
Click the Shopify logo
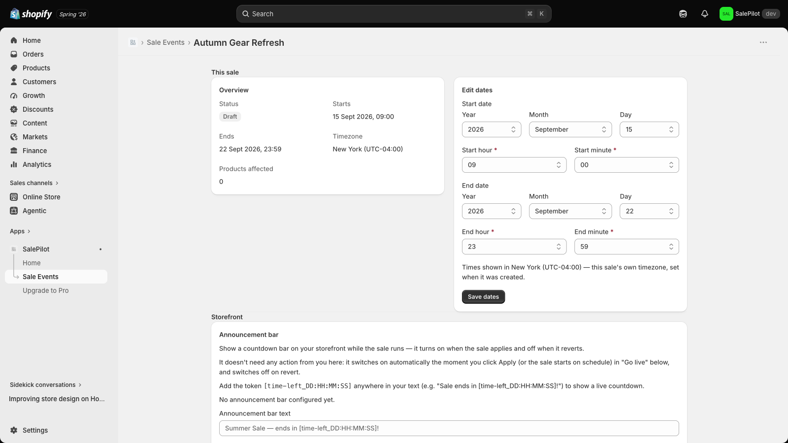click(31, 14)
